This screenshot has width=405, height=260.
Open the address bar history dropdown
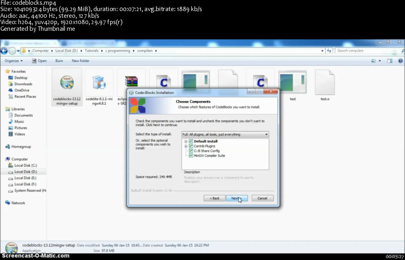(322, 51)
